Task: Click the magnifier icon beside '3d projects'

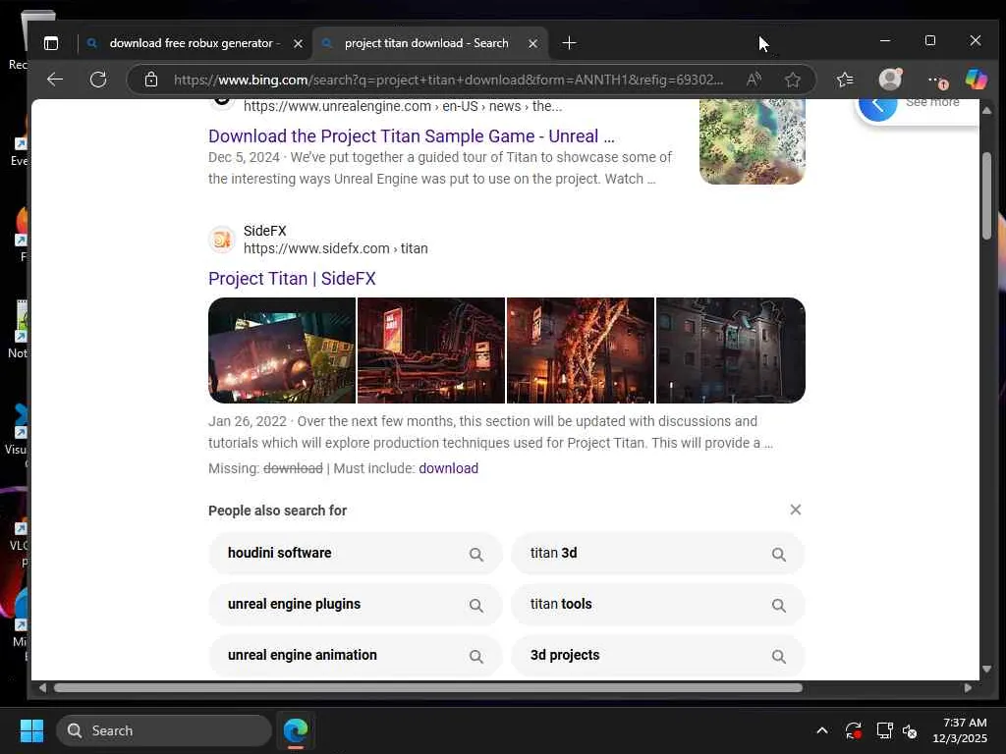Action: click(779, 657)
